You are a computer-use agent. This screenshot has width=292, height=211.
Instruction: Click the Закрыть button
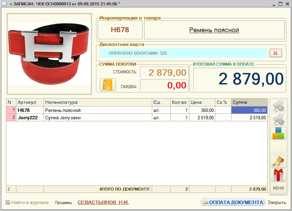point(277,202)
